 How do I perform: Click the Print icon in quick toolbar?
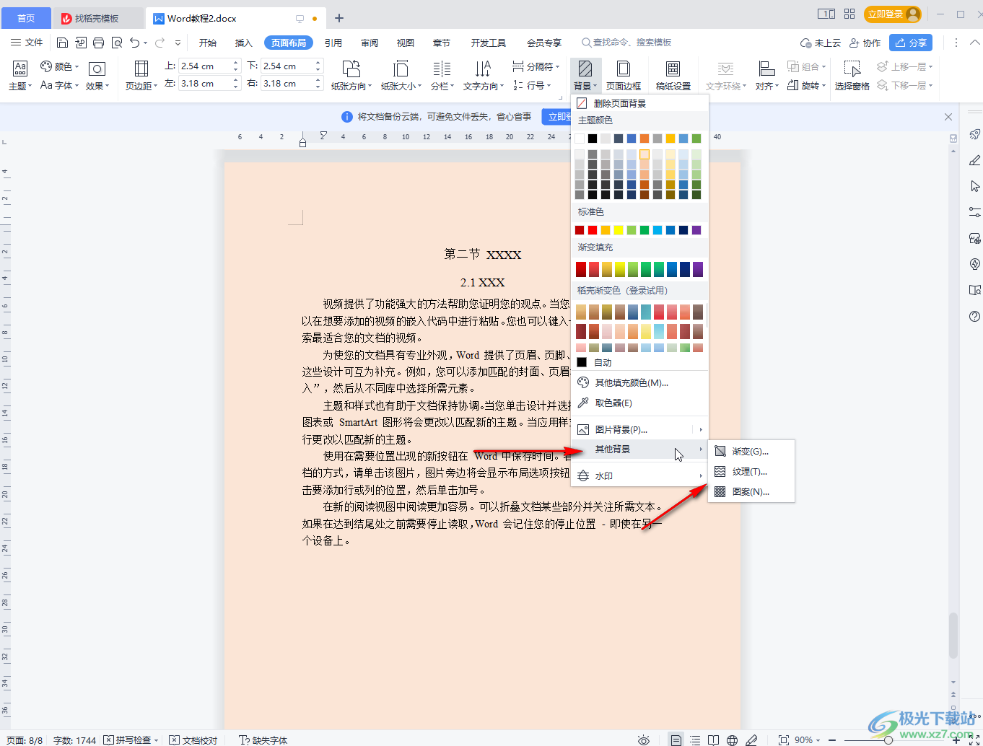pyautogui.click(x=99, y=43)
